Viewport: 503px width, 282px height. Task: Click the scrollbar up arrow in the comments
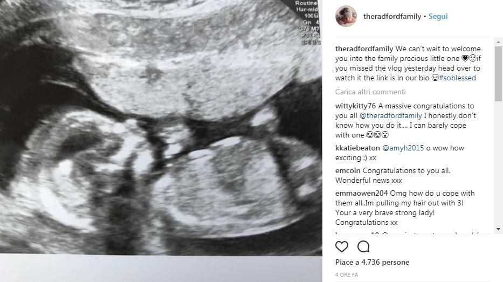click(498, 42)
